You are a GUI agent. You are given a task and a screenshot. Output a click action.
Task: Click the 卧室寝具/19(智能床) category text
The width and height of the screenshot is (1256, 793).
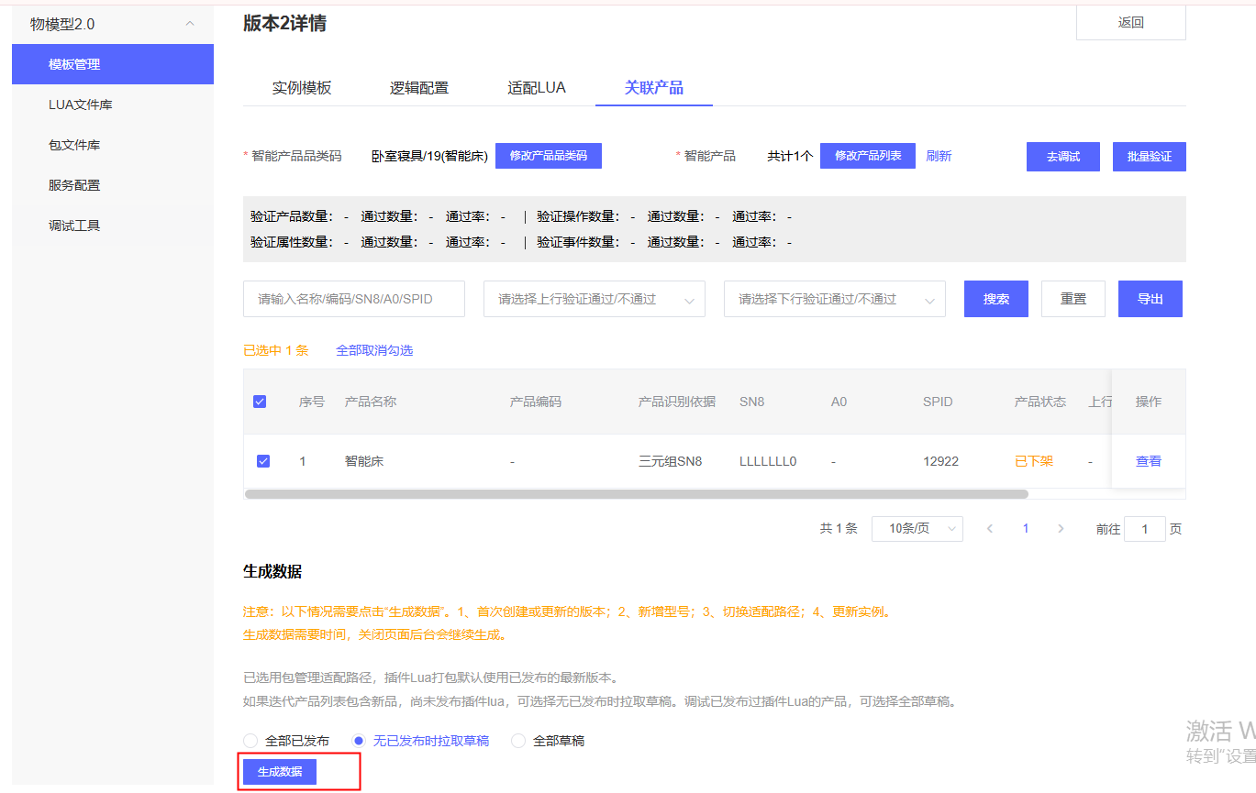(x=429, y=156)
